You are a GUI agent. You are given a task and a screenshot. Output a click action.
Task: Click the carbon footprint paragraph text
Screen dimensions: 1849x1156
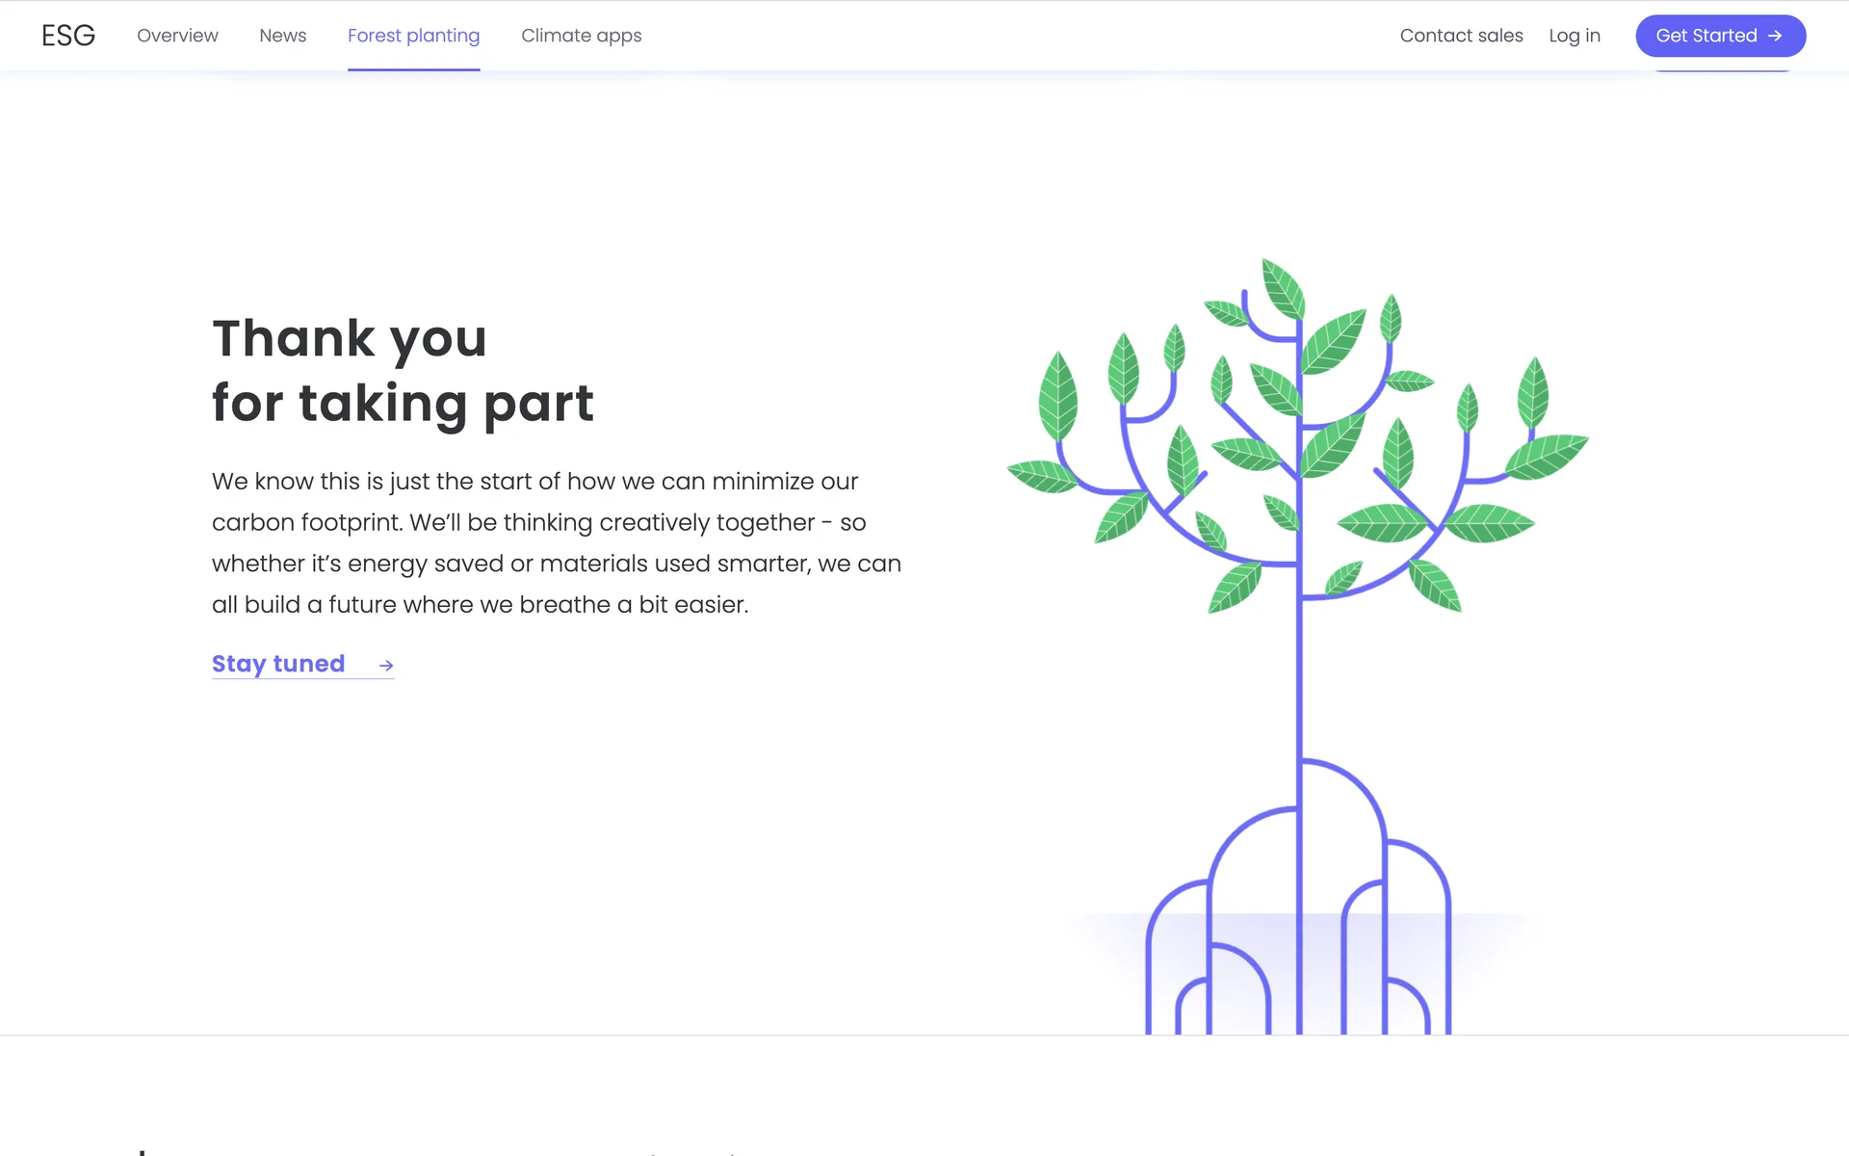coord(556,542)
